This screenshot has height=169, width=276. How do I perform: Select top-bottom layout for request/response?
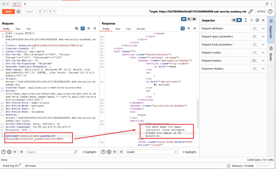pyautogui.click(x=189, y=19)
